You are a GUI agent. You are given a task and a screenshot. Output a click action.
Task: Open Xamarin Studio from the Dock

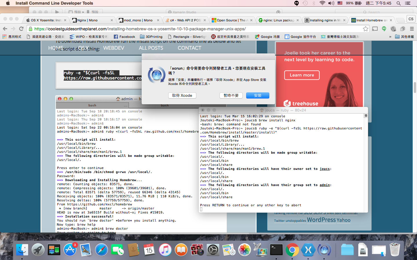308,250
